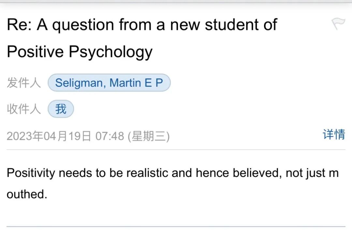The image size is (352, 233).
Task: Click 'outhed.' on the second body line
Action: click(x=27, y=194)
